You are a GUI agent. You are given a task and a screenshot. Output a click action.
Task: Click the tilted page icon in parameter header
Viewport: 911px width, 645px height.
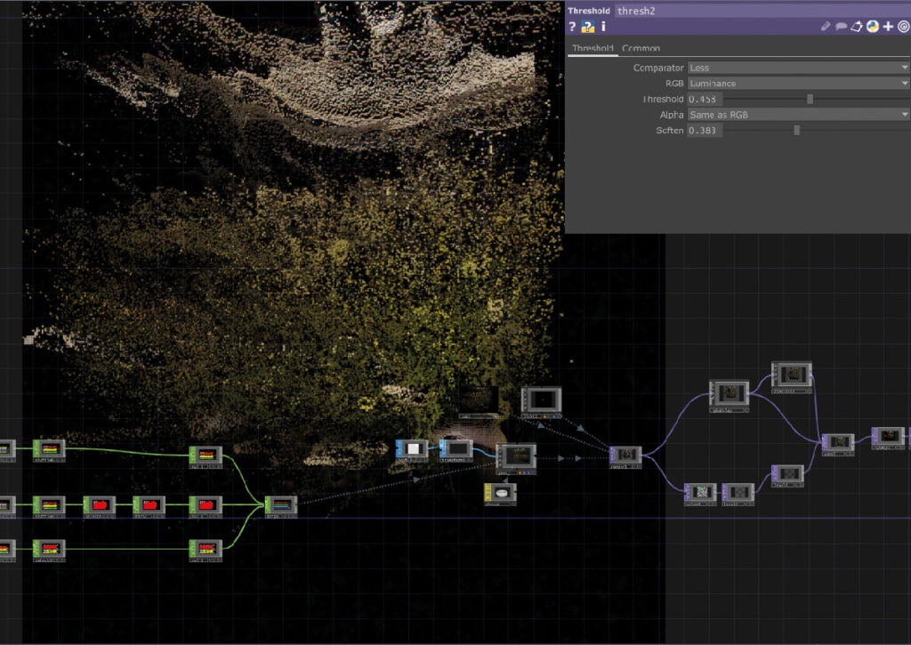pyautogui.click(x=857, y=27)
